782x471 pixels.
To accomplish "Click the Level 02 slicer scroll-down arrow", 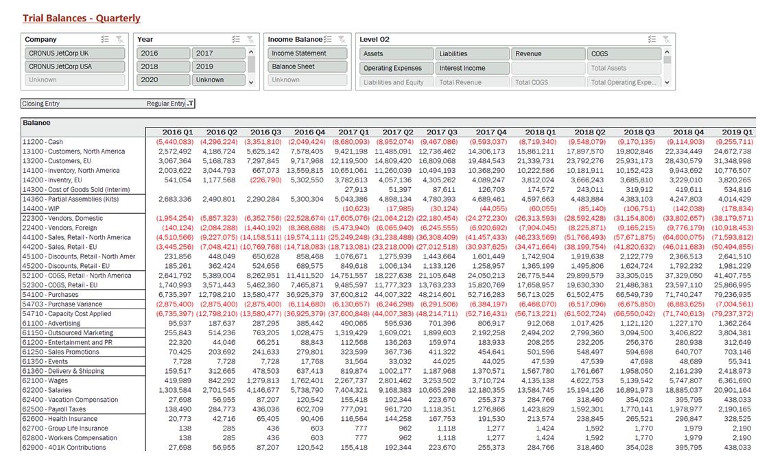I will click(667, 83).
